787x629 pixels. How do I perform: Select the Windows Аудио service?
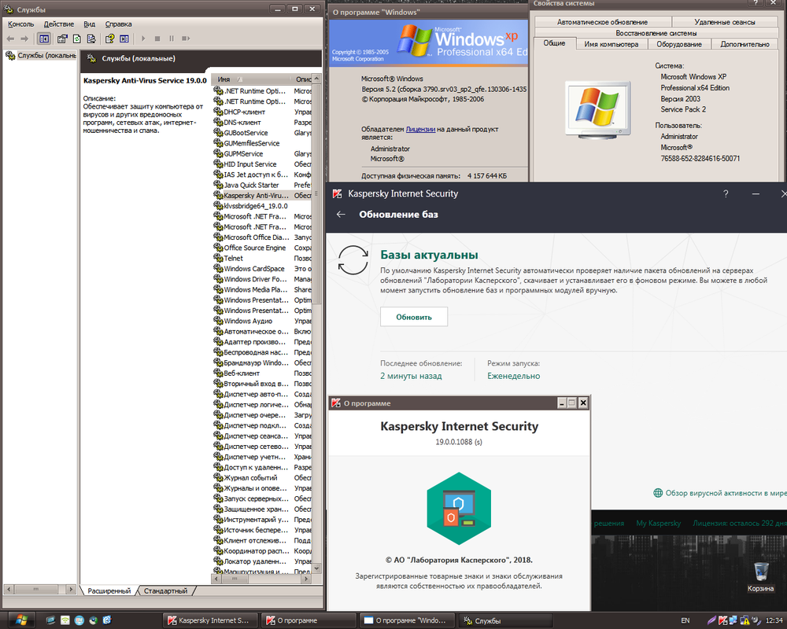[250, 321]
